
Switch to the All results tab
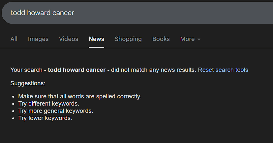coord(14,39)
